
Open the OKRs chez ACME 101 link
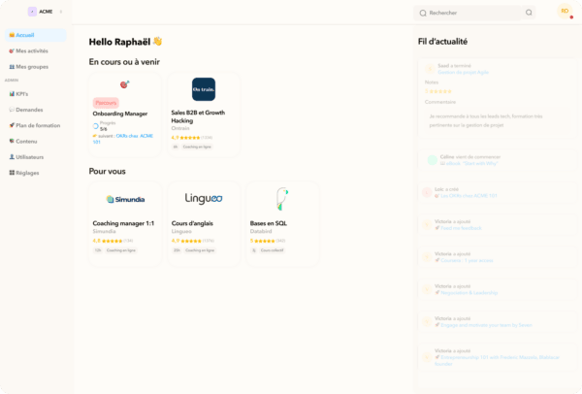coord(135,138)
